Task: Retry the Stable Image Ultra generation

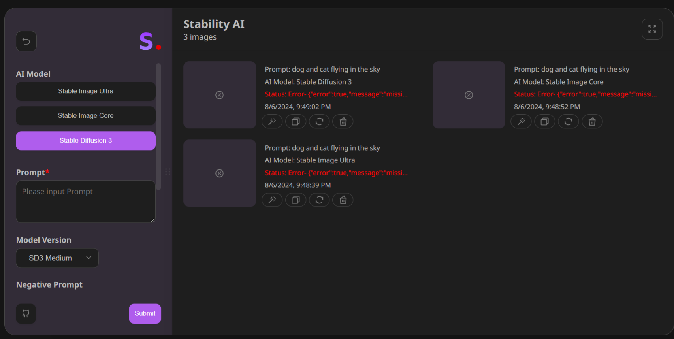Action: point(319,200)
